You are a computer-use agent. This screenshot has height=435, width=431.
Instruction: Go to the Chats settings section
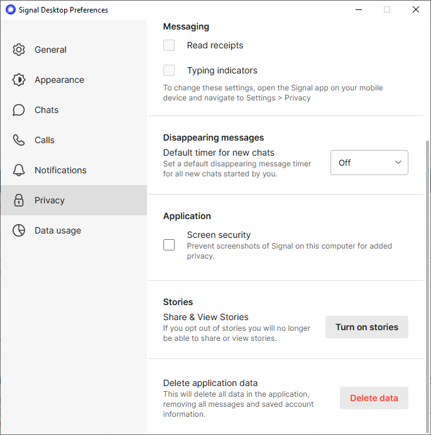point(74,110)
